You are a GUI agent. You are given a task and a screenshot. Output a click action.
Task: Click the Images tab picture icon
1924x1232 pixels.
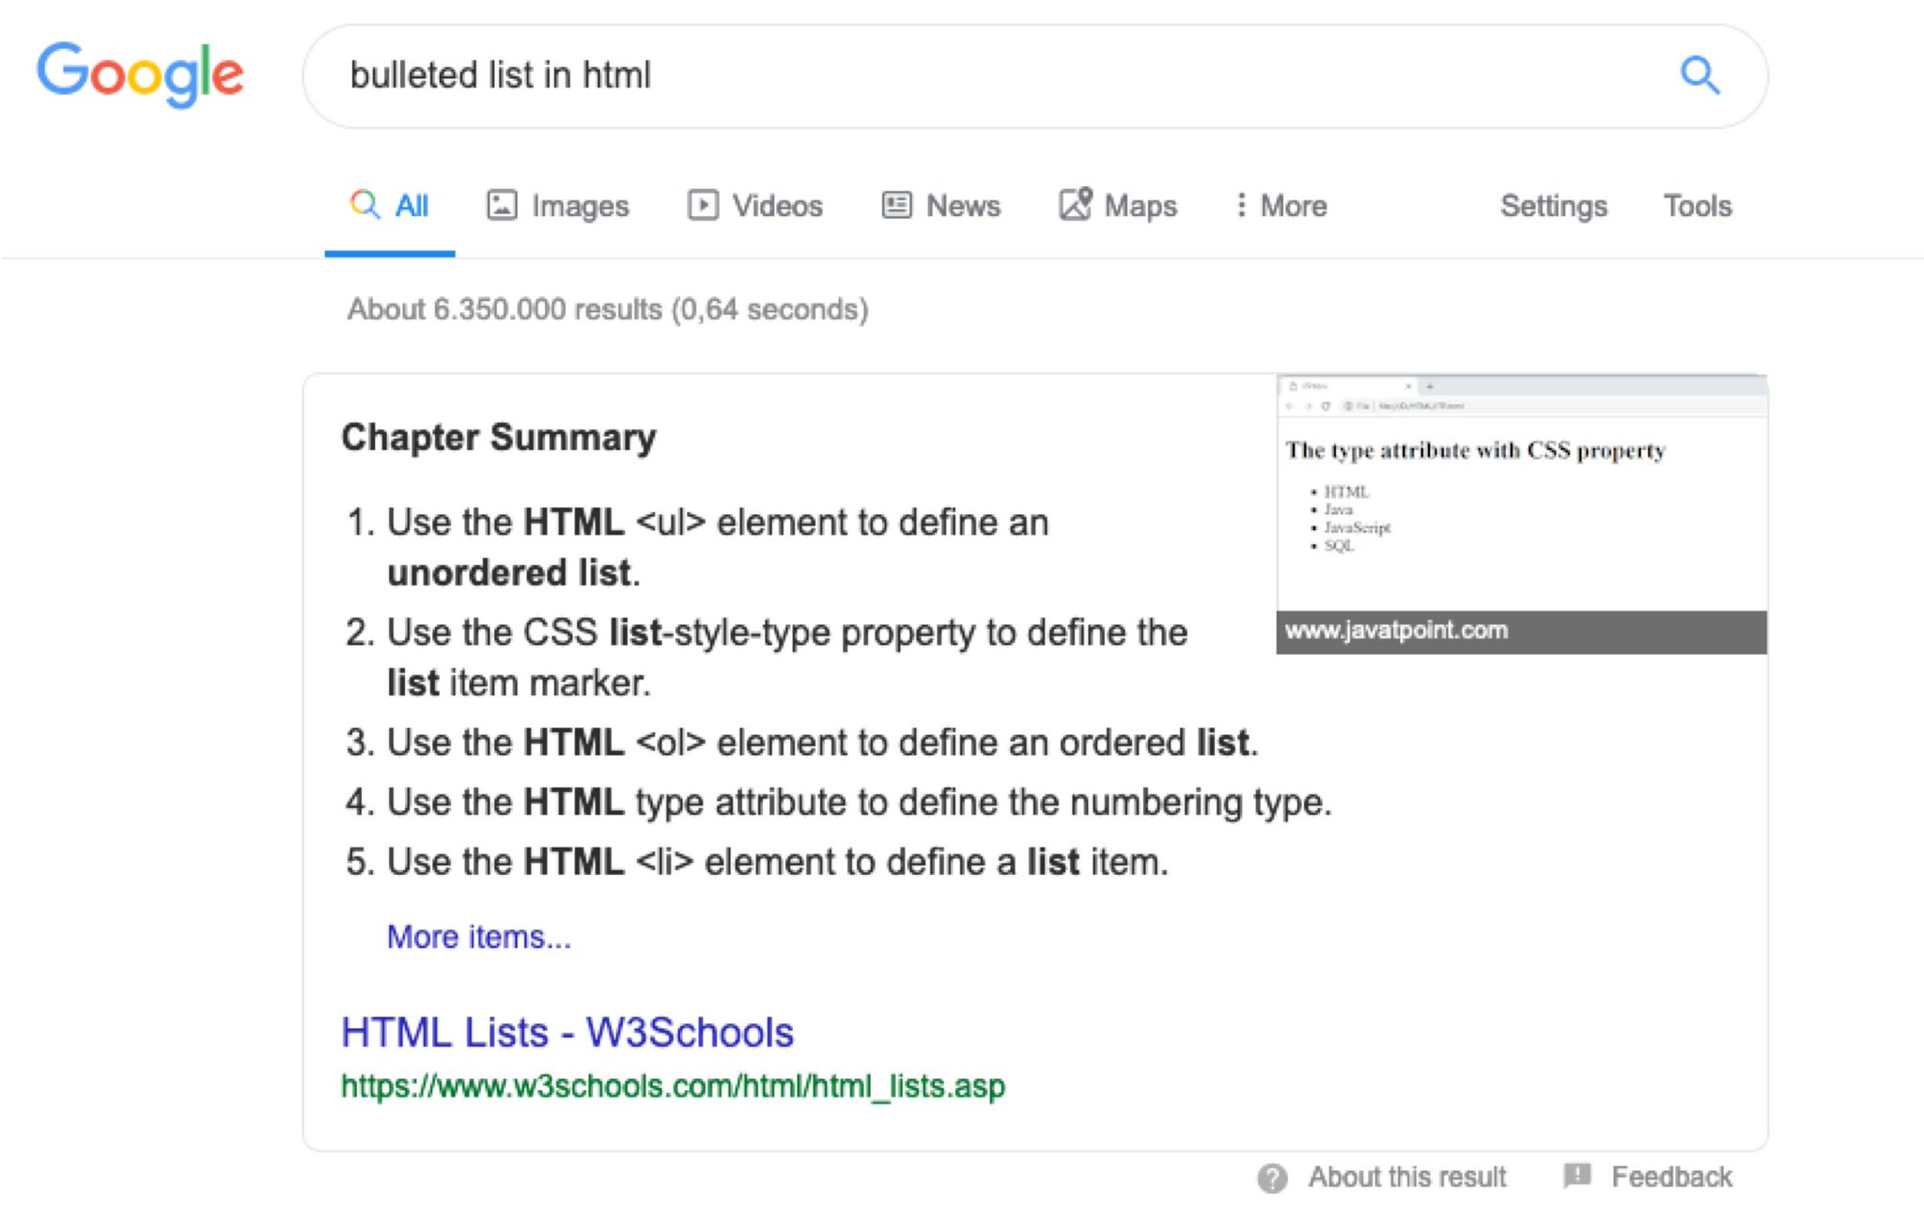click(x=502, y=205)
